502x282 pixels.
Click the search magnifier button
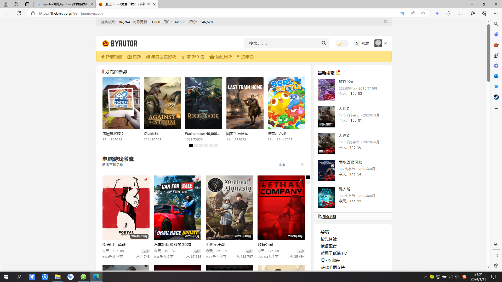tap(324, 43)
